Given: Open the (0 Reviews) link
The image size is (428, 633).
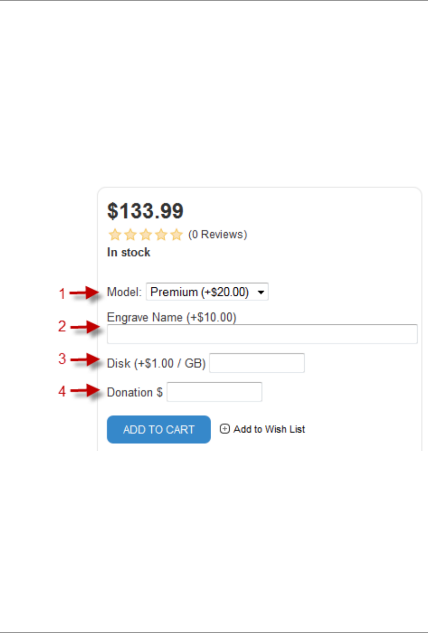Looking at the screenshot, I should coord(218,235).
